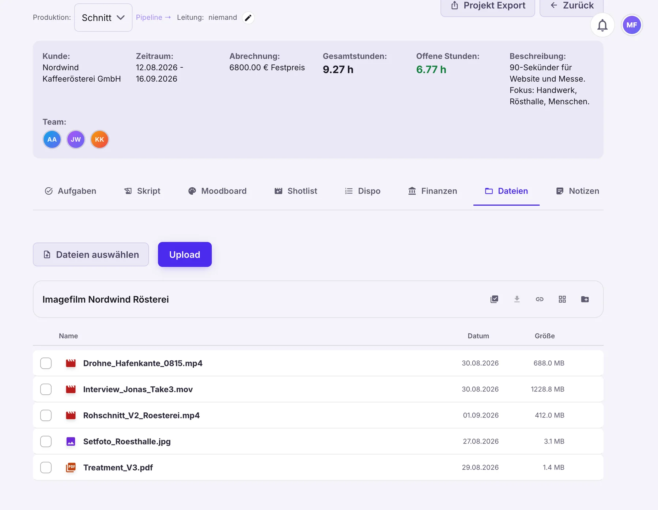Open the notifications bell

[602, 25]
